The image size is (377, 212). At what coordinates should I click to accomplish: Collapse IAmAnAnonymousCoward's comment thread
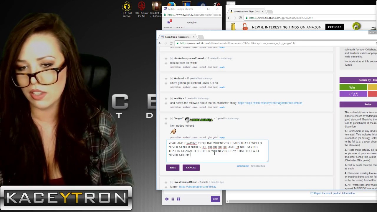tap(172, 58)
